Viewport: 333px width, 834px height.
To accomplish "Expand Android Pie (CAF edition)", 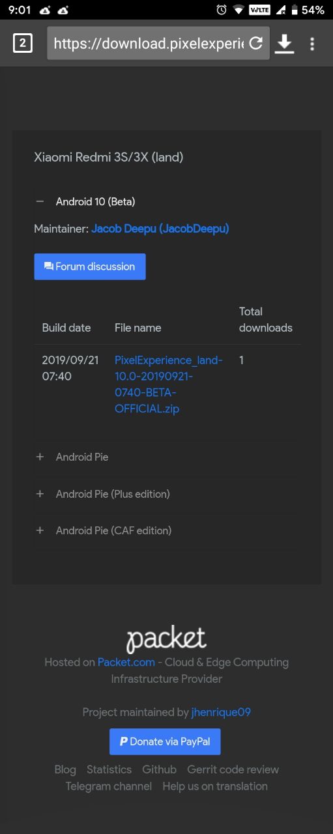I will tap(103, 530).
